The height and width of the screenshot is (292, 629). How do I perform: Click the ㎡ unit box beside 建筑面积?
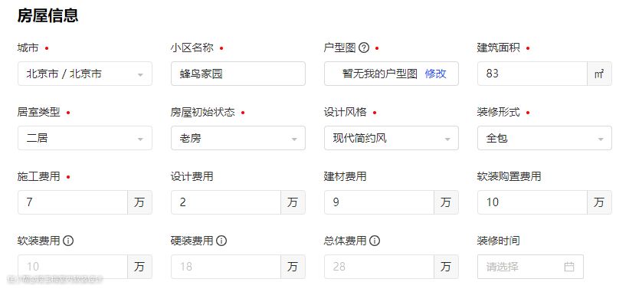click(x=599, y=74)
